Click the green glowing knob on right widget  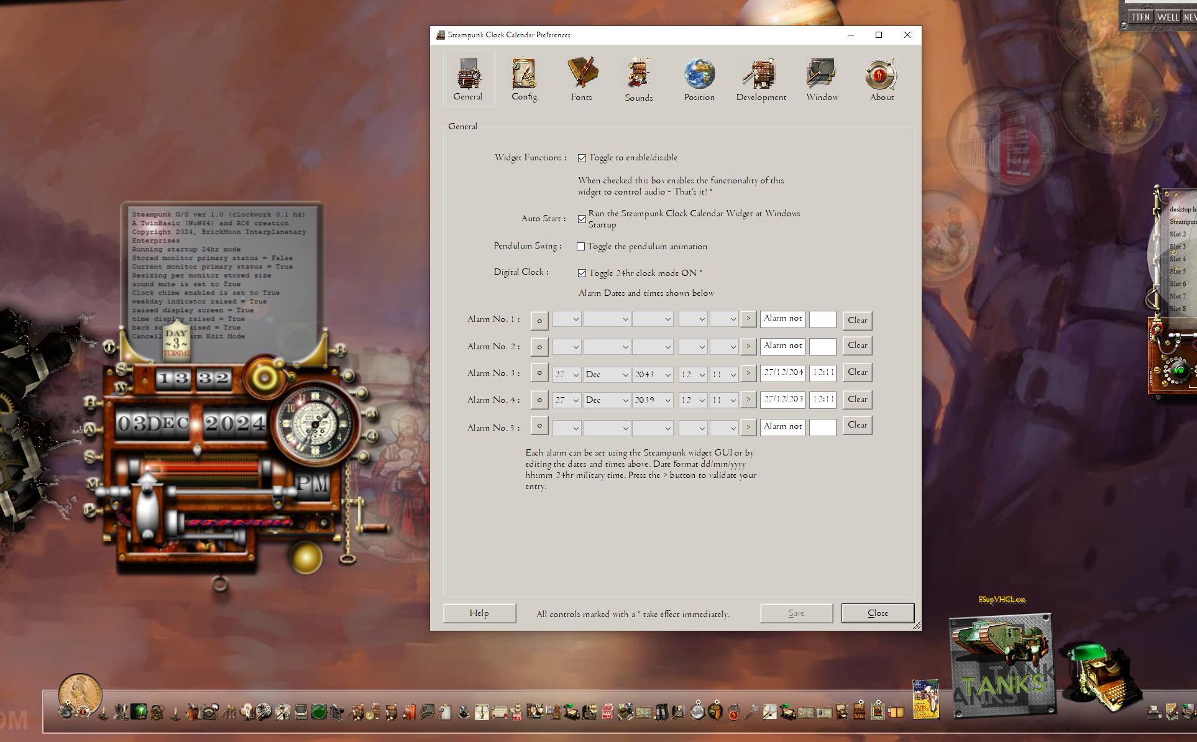pos(1179,371)
